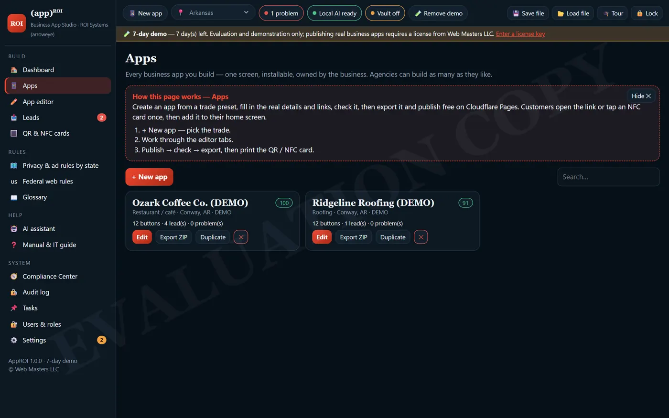Image resolution: width=669 pixels, height=418 pixels.
Task: Edit the Ridgeline Roofing app
Action: (x=322, y=237)
